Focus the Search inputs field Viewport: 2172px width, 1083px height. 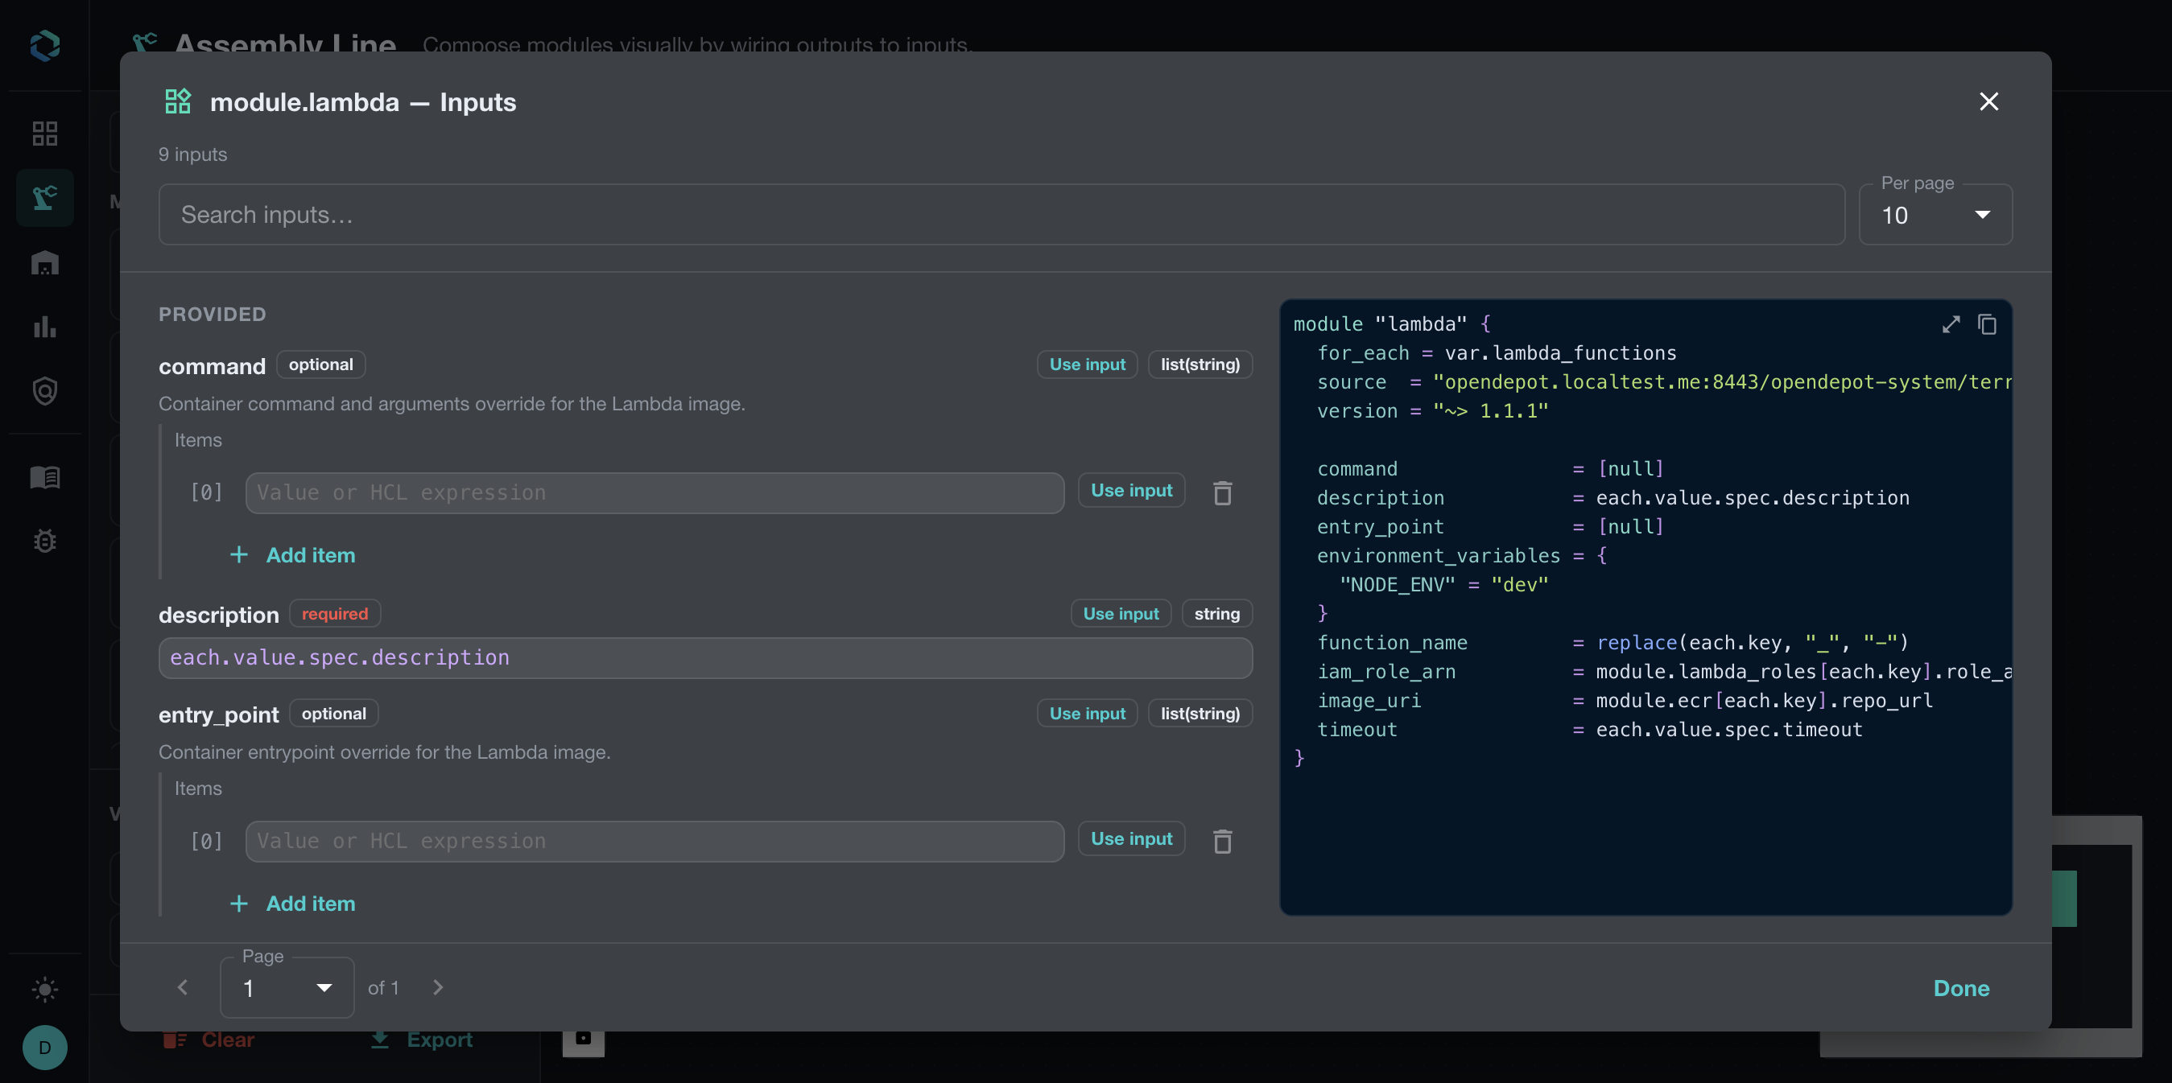1001,215
